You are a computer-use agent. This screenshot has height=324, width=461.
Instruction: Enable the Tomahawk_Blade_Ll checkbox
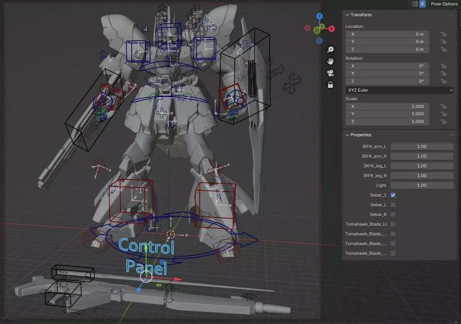click(393, 224)
